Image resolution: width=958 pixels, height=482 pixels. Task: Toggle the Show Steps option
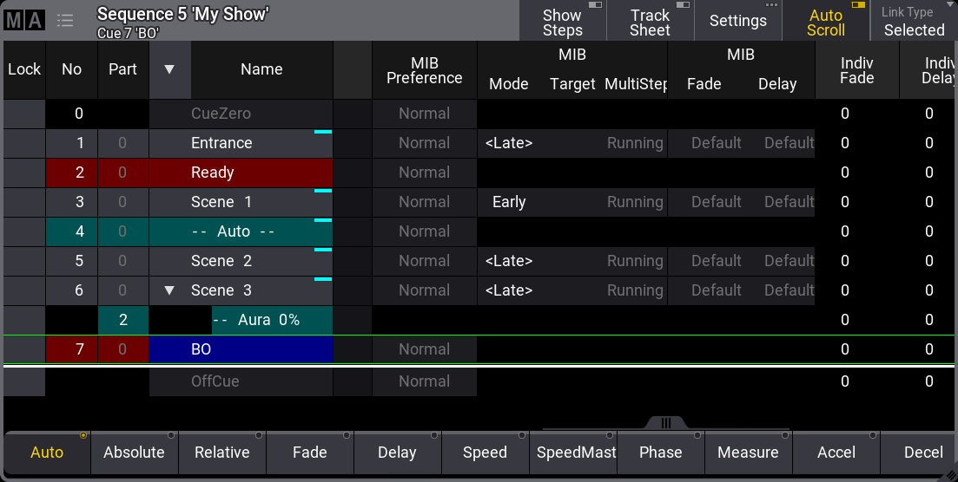click(562, 22)
